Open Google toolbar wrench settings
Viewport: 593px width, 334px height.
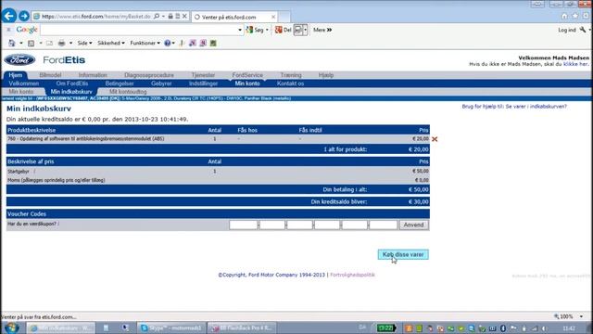tap(583, 30)
